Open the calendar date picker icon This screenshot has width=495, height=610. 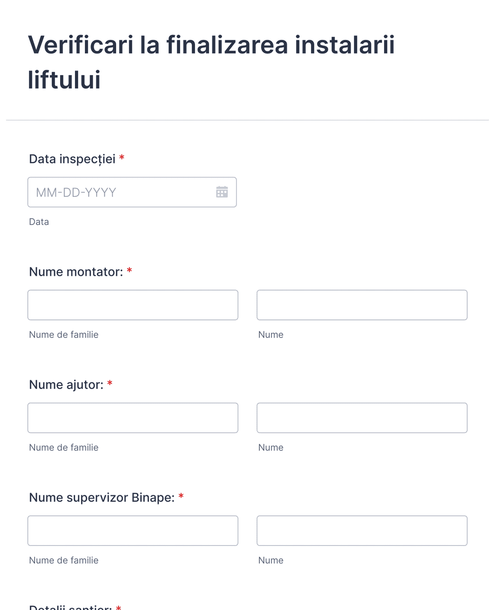pyautogui.click(x=221, y=192)
